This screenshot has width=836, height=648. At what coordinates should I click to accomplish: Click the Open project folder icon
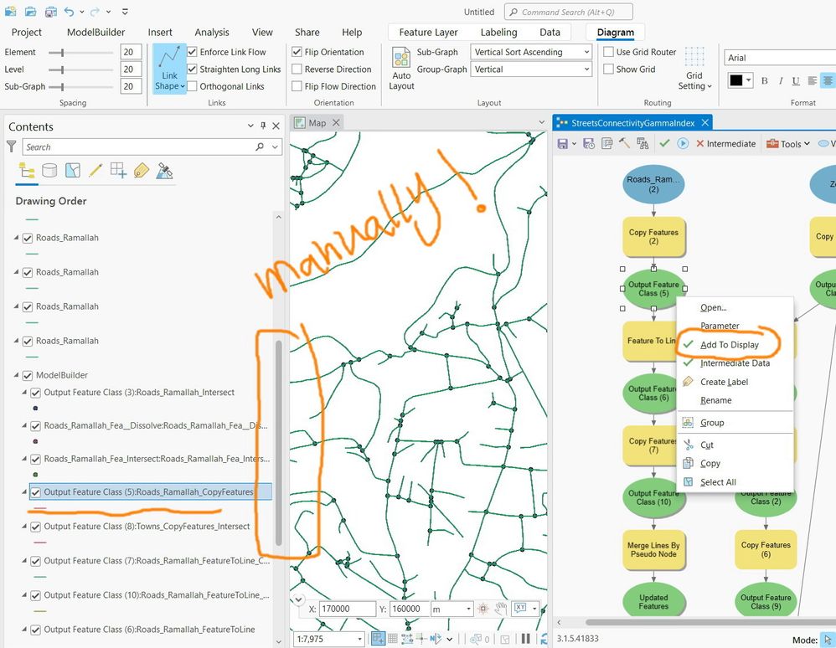[x=30, y=11]
